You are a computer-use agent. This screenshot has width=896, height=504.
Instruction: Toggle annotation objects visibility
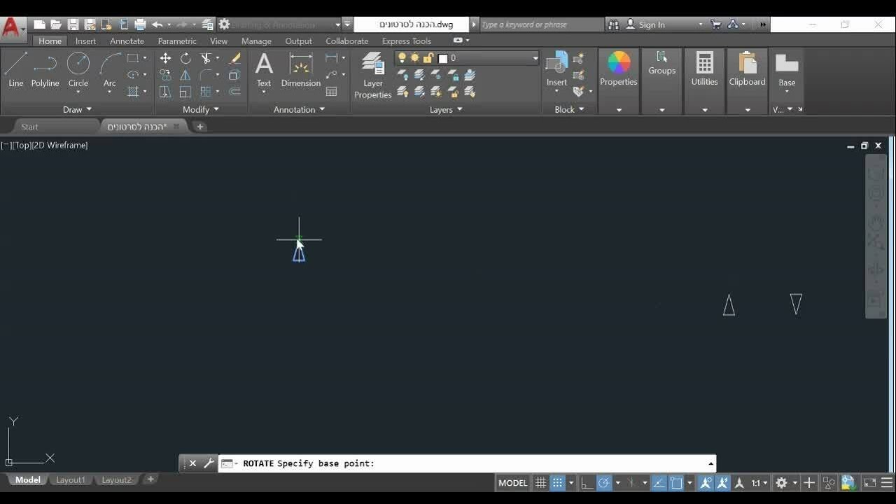point(706,483)
